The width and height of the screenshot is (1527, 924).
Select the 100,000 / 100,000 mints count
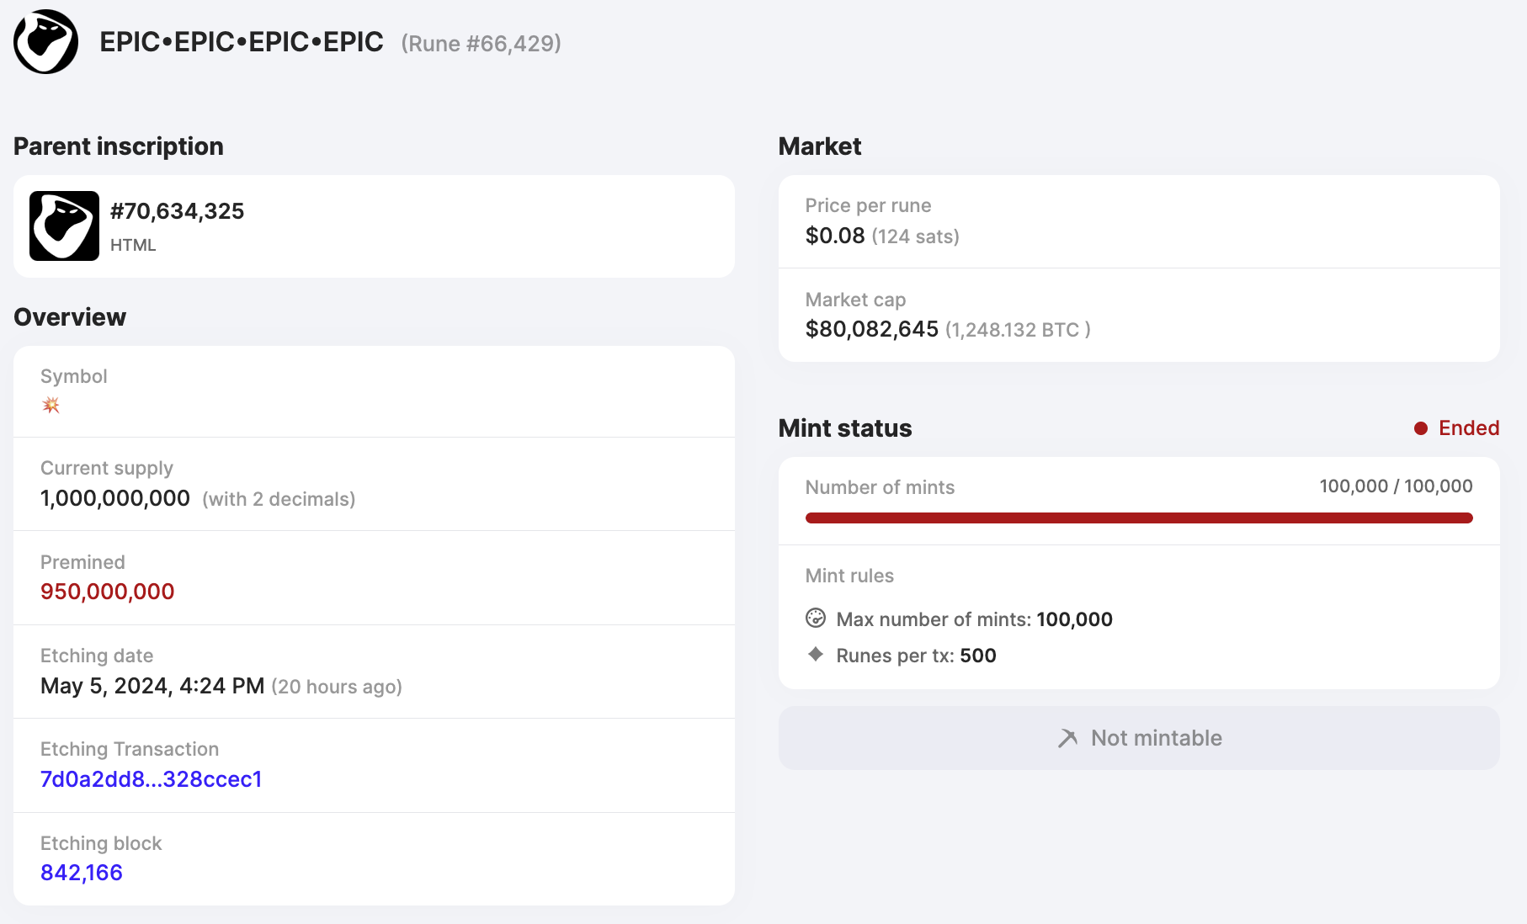click(x=1397, y=486)
